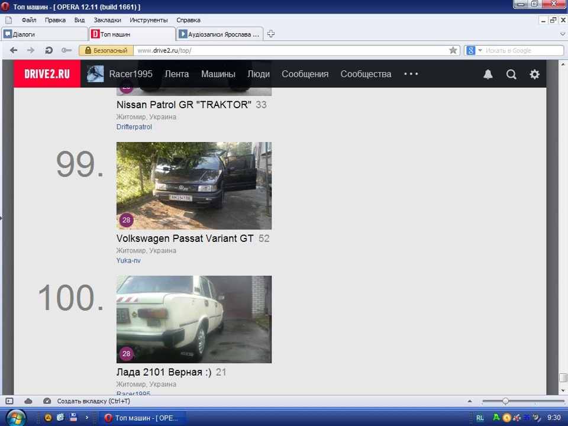This screenshot has width=568, height=426.
Task: Adjust the zoom slider in status bar
Action: pos(505,401)
